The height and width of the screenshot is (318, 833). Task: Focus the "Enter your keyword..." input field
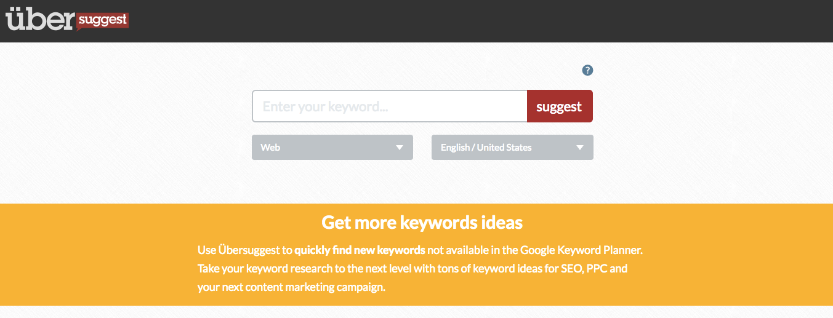click(x=390, y=106)
